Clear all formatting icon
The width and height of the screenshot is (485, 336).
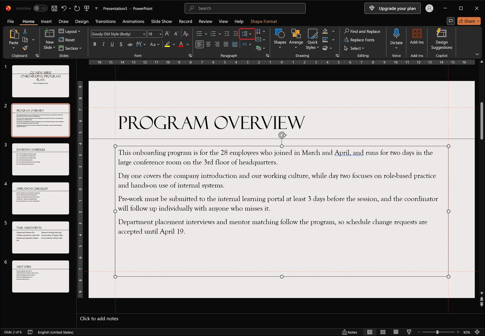pyautogui.click(x=186, y=34)
